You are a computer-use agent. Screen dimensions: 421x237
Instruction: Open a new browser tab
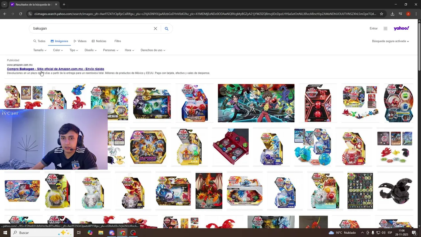64,5
